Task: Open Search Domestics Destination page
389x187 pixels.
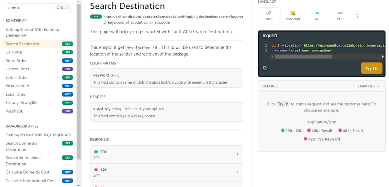Action: (x=38, y=146)
